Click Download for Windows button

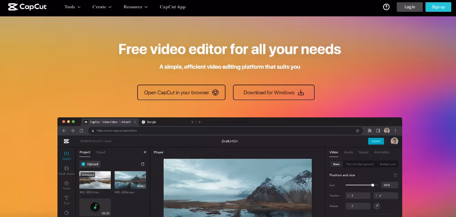(x=274, y=92)
